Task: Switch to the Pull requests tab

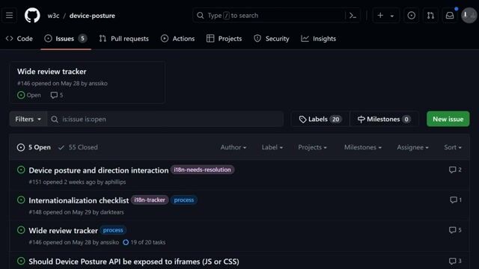Action: click(x=124, y=39)
